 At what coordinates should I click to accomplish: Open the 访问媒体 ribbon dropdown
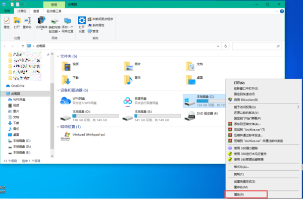point(41,23)
